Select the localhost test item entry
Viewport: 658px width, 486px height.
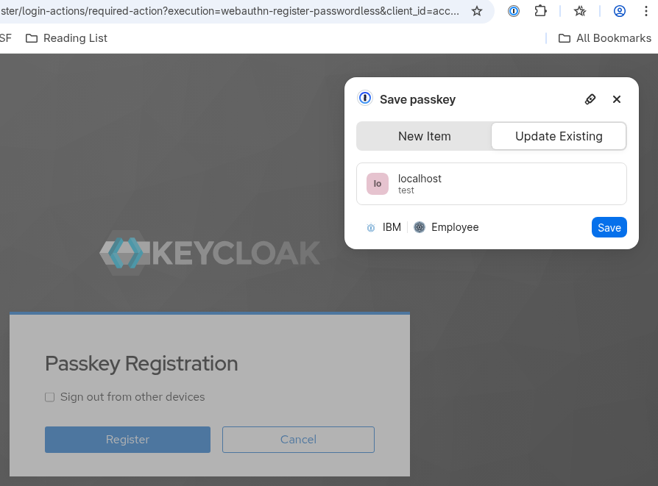[491, 183]
